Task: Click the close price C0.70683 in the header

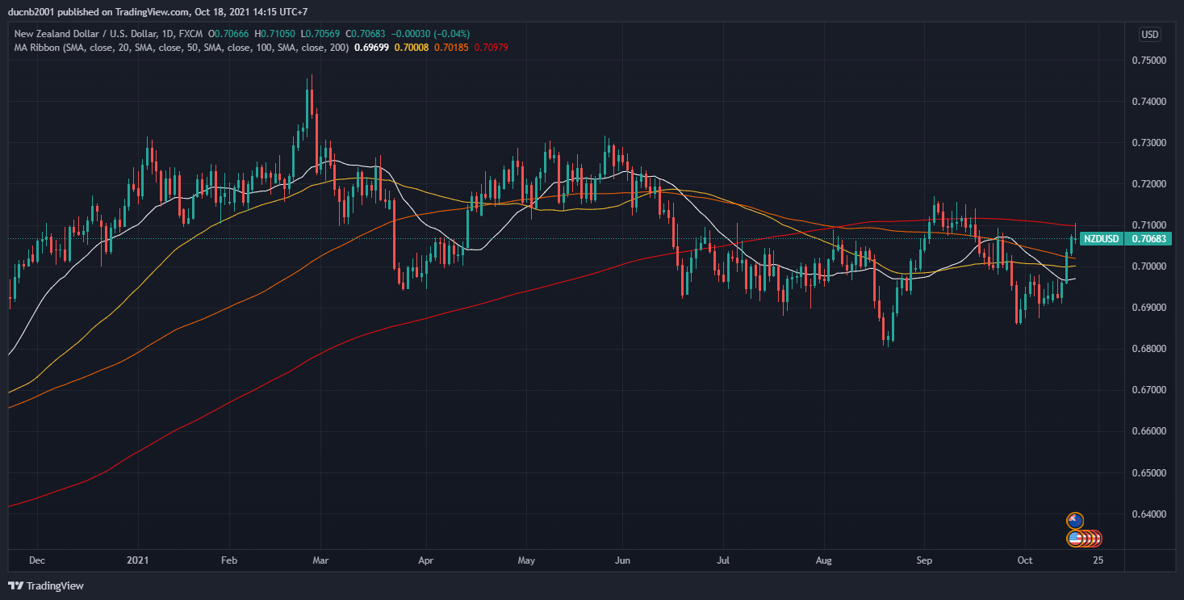Action: coord(367,34)
